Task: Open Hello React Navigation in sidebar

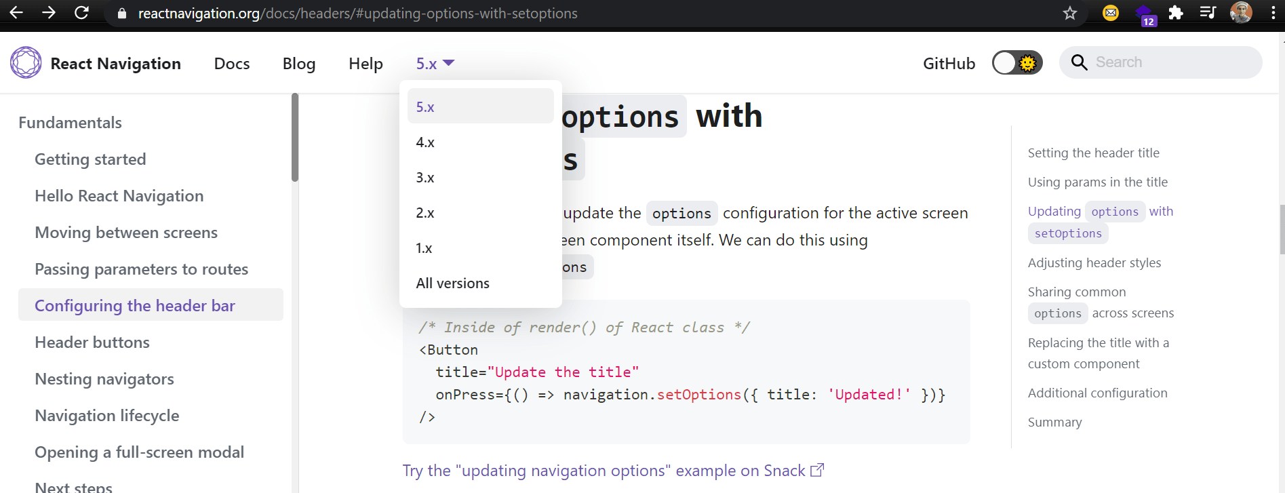Action: [119, 196]
